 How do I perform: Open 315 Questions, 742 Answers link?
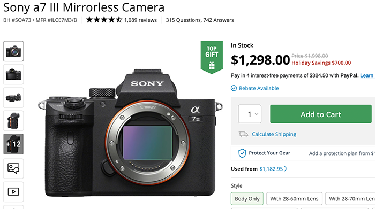(200, 20)
